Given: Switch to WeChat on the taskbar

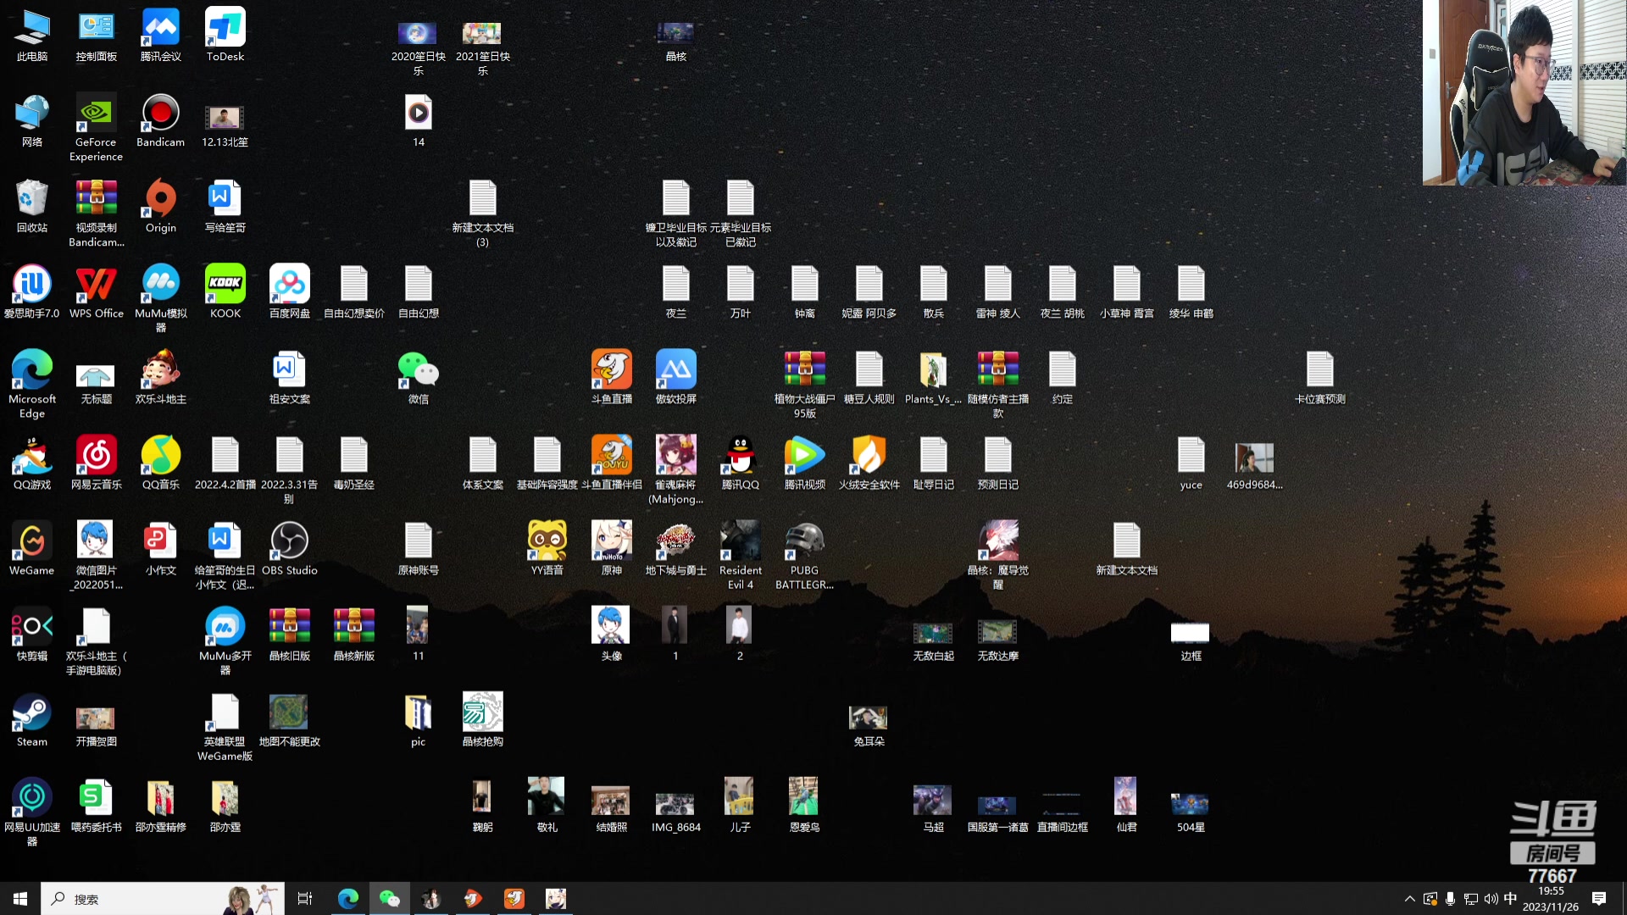Looking at the screenshot, I should tap(389, 898).
